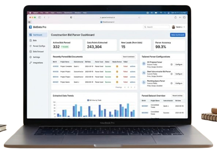The width and height of the screenshot is (217, 154).
Task: Go to first page in table pagination
Action: [x=125, y=87]
